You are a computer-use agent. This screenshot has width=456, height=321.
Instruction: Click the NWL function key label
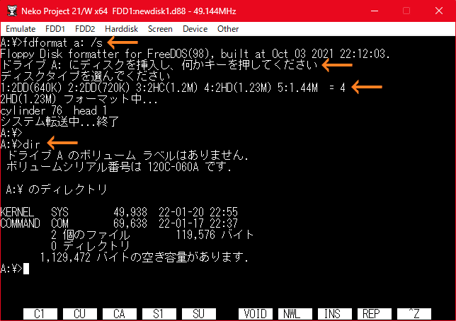pos(295,314)
